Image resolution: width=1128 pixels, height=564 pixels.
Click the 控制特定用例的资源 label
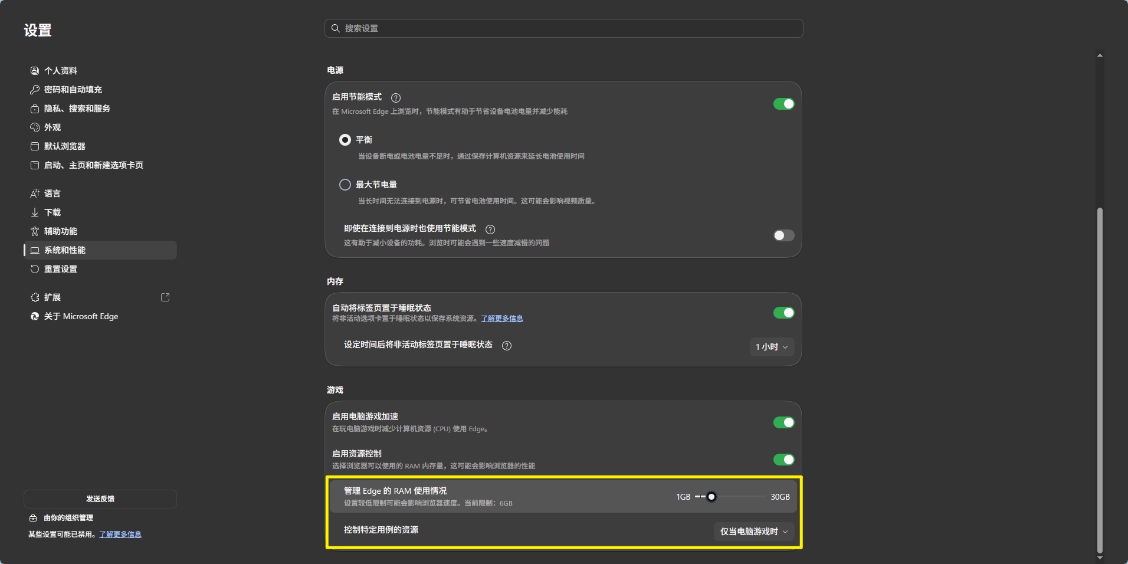tap(381, 530)
